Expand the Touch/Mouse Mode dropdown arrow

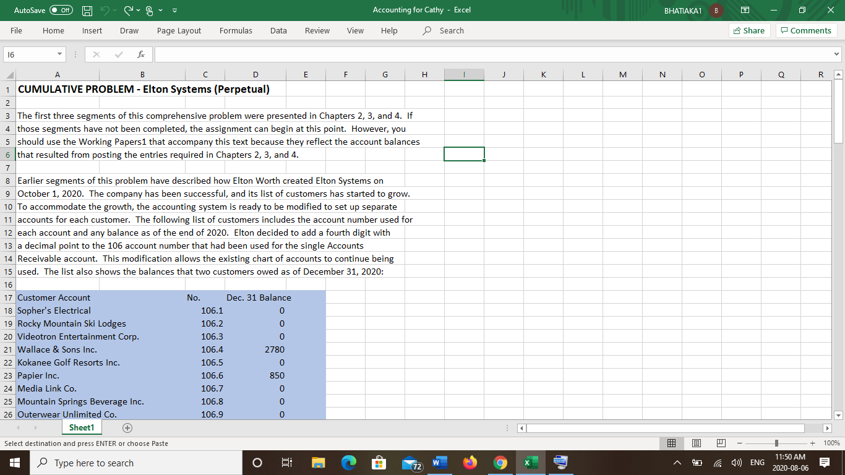point(161,11)
